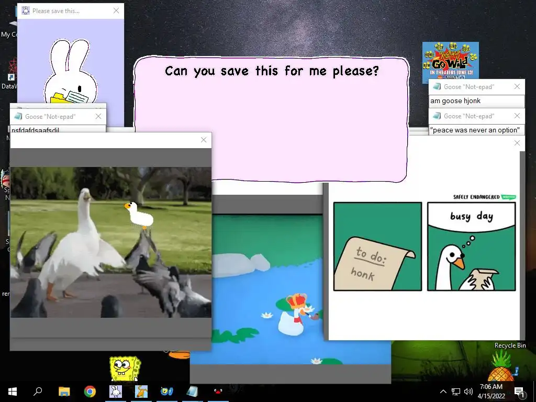The image size is (536, 402).
Task: Click the 'busy day' goose comic panel
Action: (472, 247)
